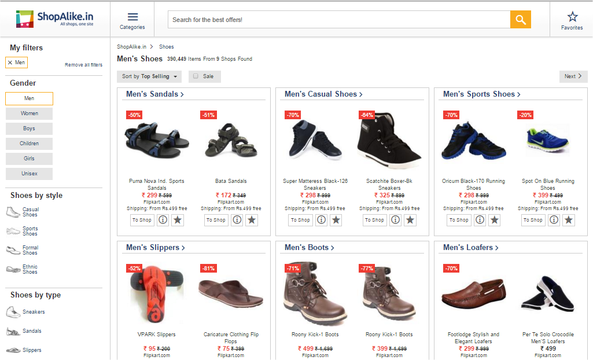Select Men gender filter

point(29,98)
